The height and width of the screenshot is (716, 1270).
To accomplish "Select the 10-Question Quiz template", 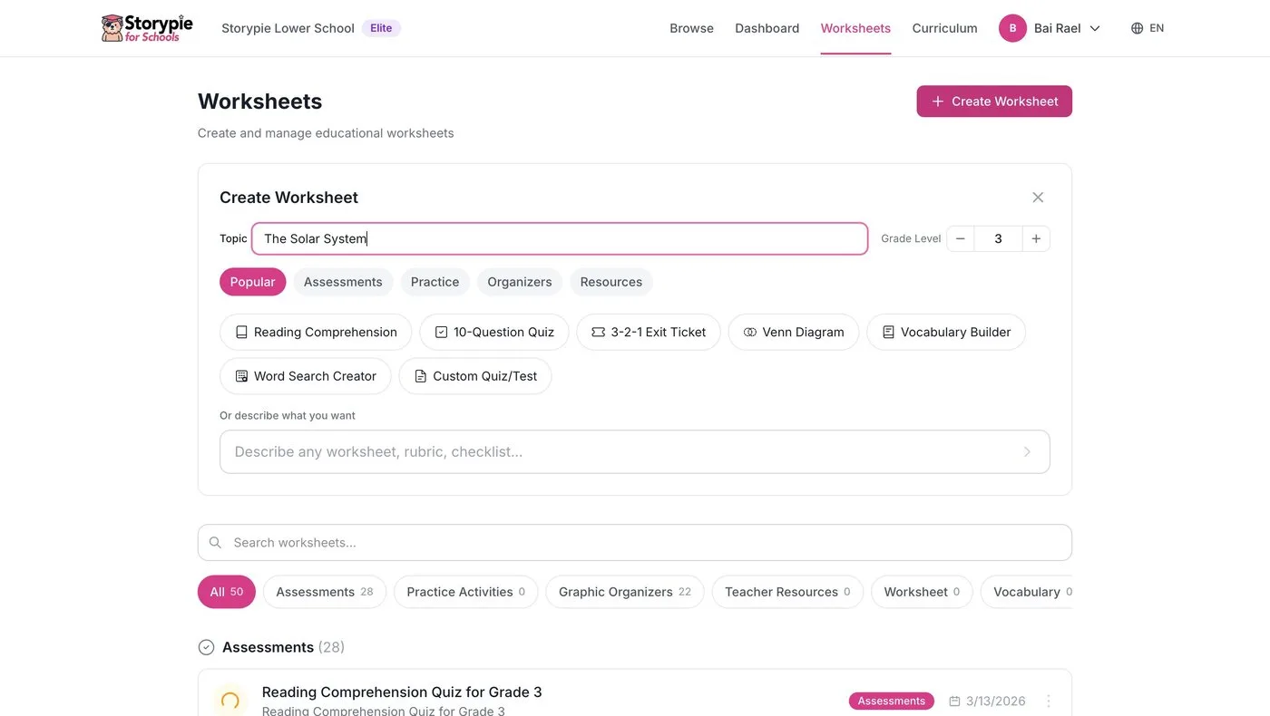I will [x=493, y=332].
